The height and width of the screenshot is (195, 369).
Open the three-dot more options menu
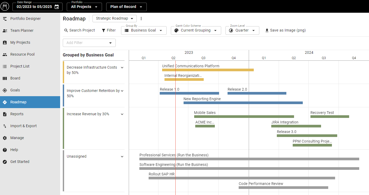[141, 19]
